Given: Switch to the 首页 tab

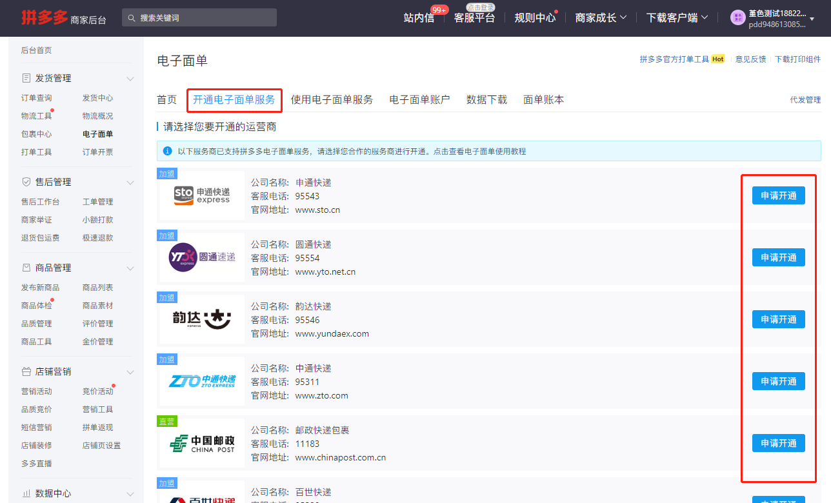Looking at the screenshot, I should pyautogui.click(x=167, y=100).
